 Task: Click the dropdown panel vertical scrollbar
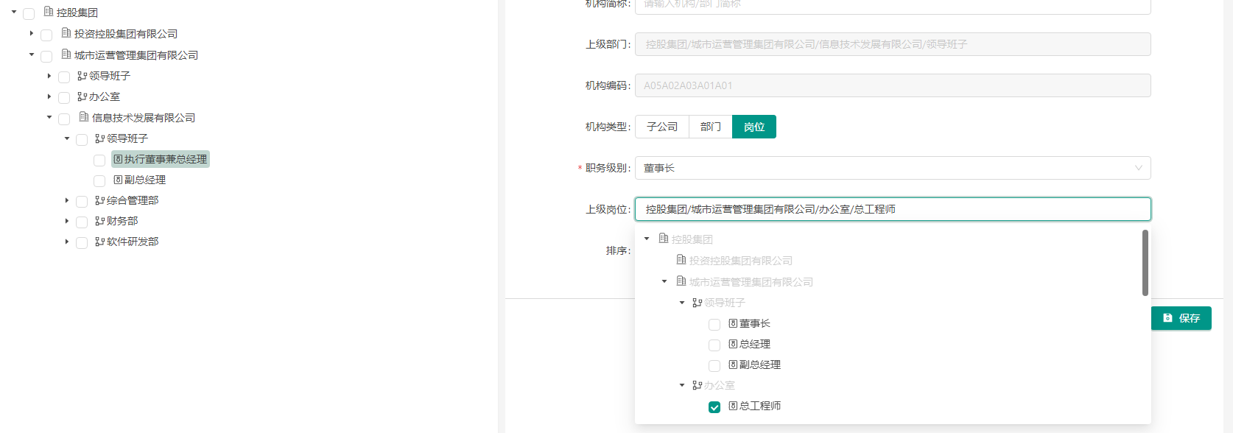pyautogui.click(x=1145, y=263)
